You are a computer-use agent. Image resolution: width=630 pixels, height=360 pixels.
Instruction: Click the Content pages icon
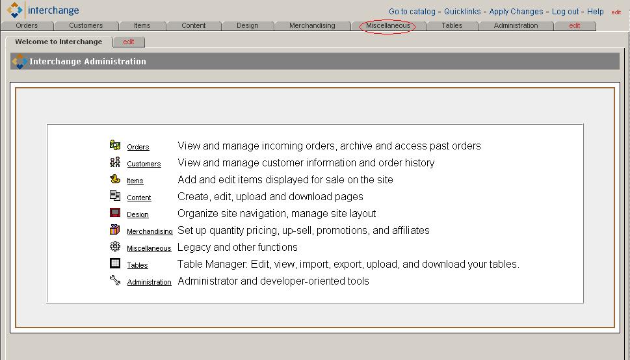click(x=115, y=196)
